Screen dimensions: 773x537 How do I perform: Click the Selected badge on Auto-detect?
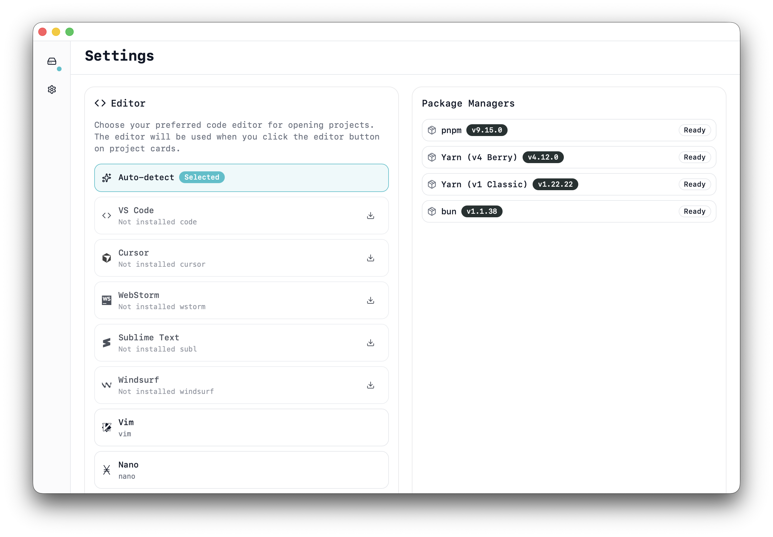(x=202, y=177)
